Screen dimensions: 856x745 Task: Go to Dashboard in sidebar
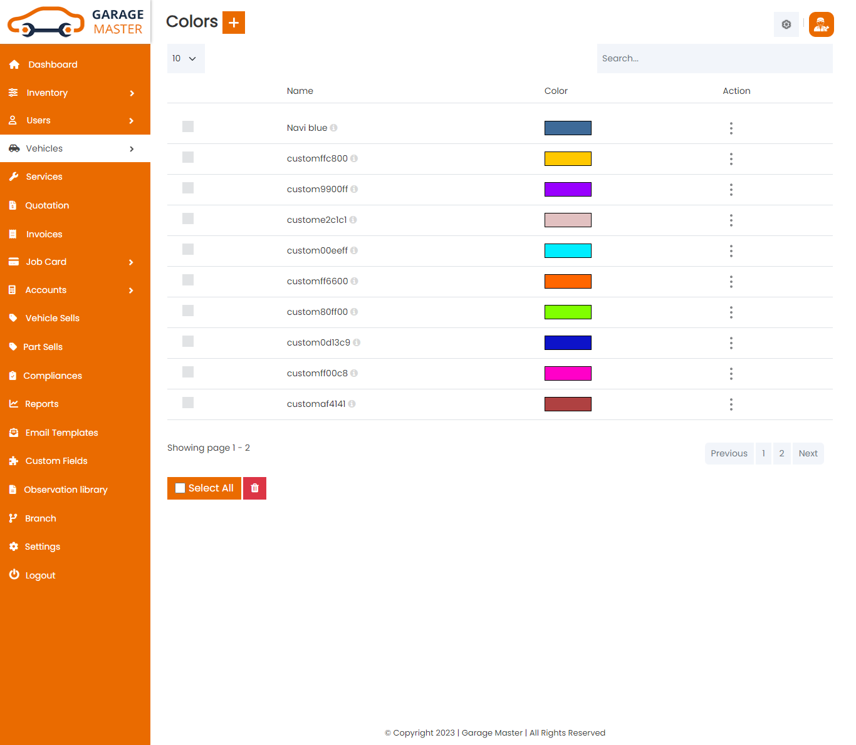coord(53,64)
